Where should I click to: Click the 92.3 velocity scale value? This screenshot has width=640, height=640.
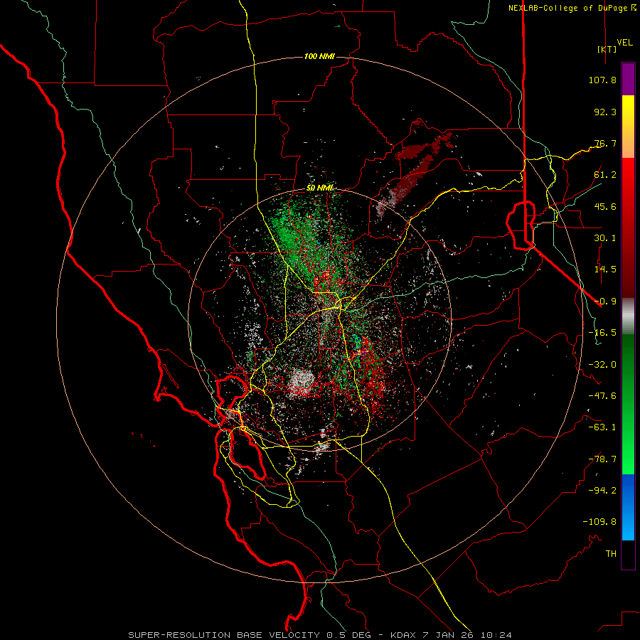click(605, 112)
